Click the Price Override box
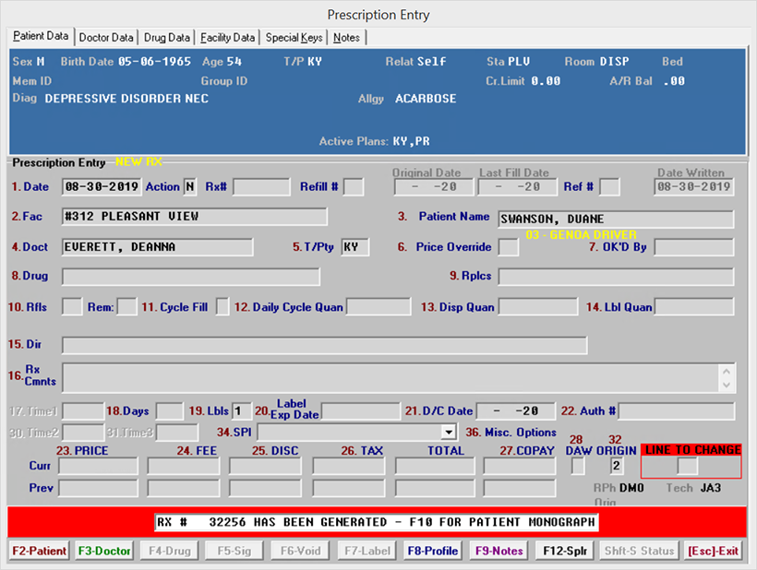 [508, 247]
